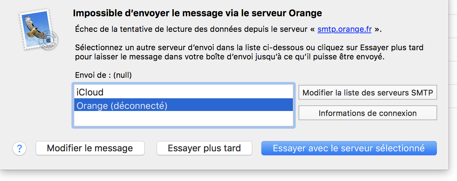Open the smtp.orange.fr link
Viewport: 457px width, 181px height.
point(344,29)
